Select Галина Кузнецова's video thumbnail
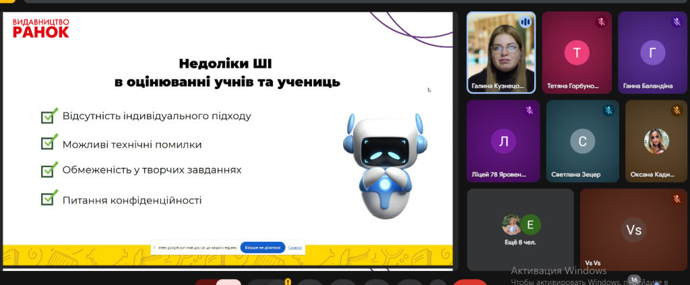The height and width of the screenshot is (285, 690). point(501,52)
